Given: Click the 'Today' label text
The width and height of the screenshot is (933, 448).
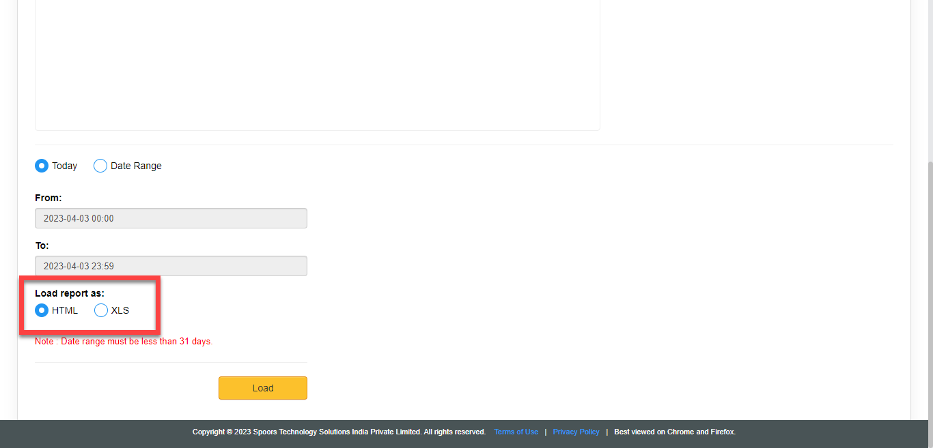Looking at the screenshot, I should point(65,166).
